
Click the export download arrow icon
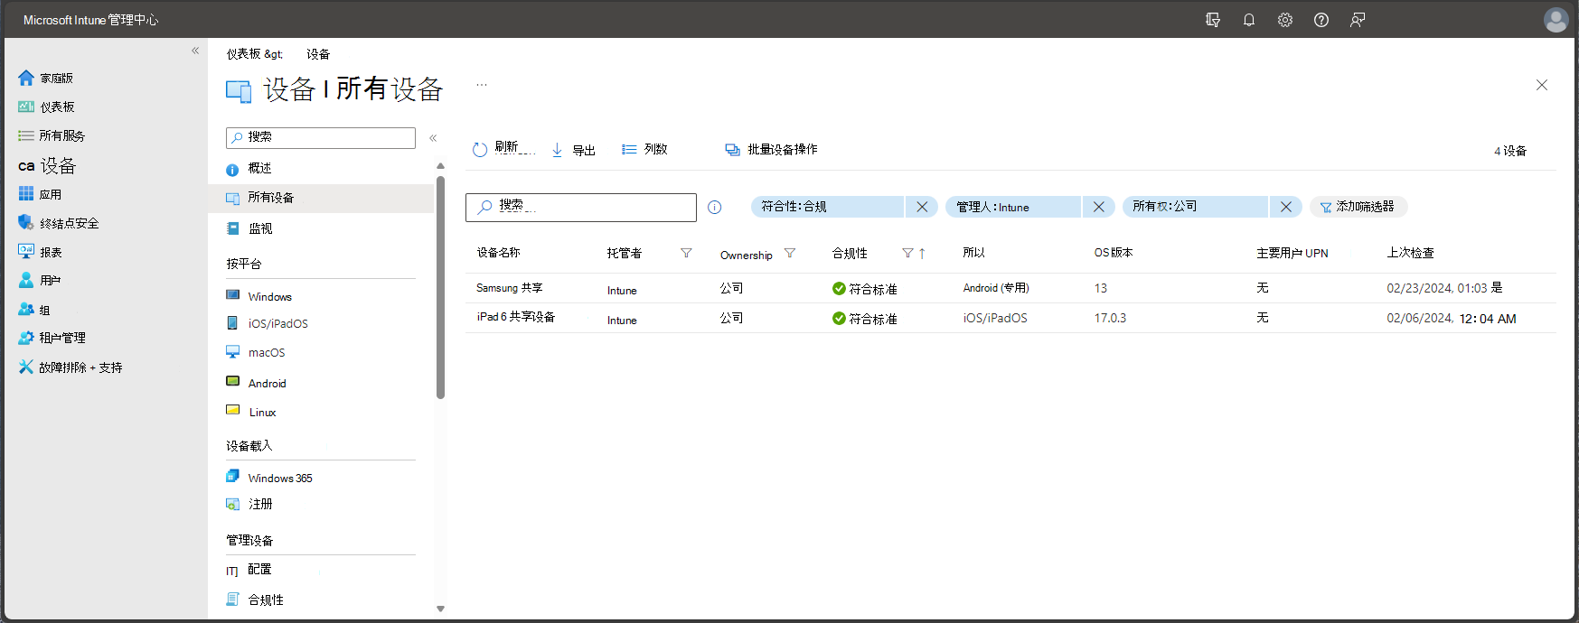click(x=558, y=150)
